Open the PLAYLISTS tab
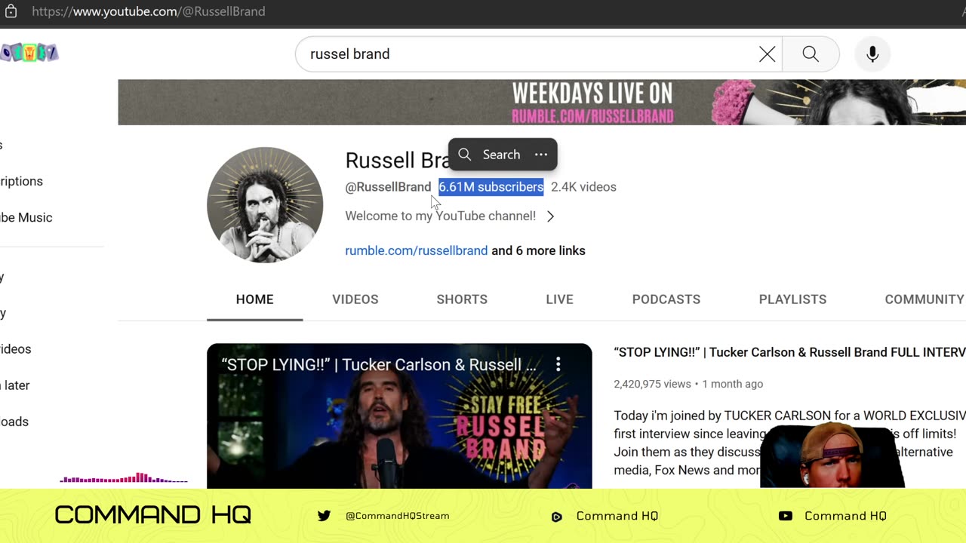 tap(792, 299)
